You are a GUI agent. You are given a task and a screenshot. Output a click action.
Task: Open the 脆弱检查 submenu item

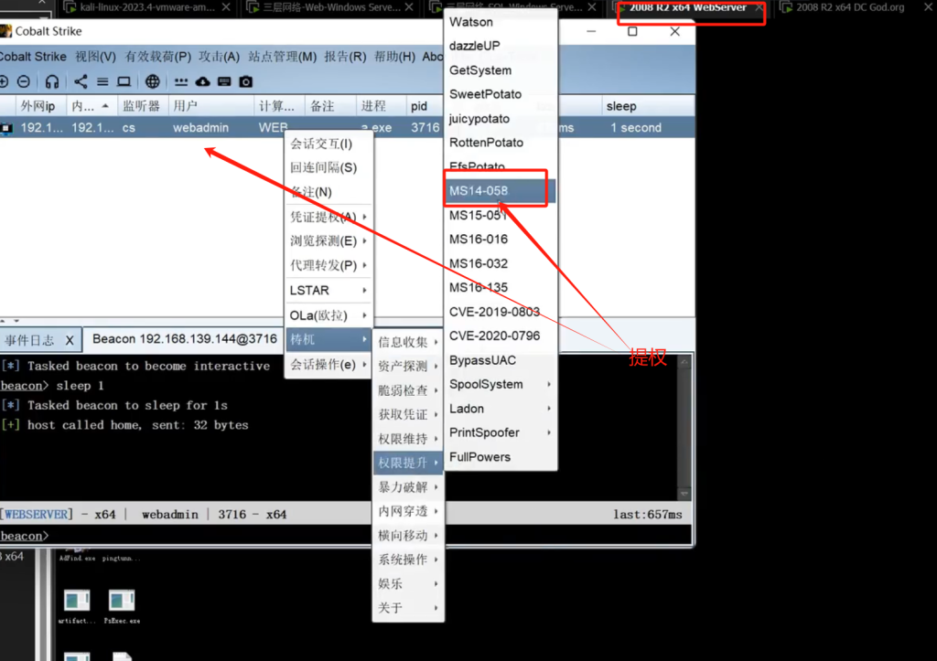pyautogui.click(x=408, y=390)
